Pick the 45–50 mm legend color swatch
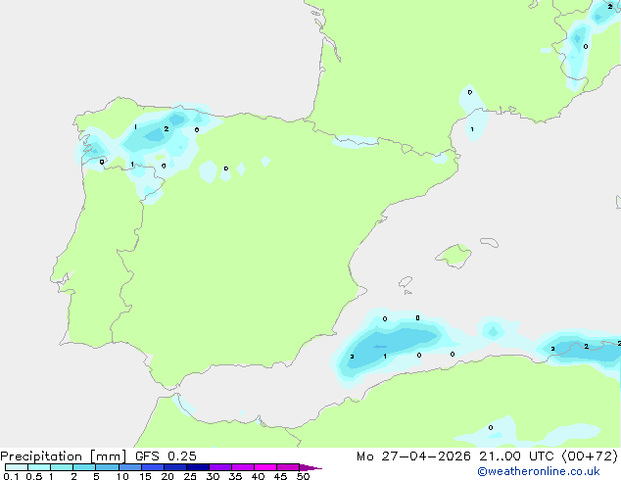This screenshot has width=621, height=480. (288, 467)
